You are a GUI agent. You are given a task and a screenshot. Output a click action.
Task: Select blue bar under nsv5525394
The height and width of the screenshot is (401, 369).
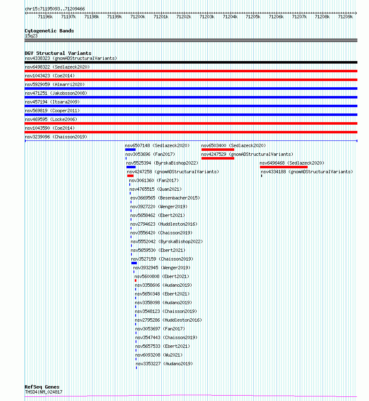coord(131,167)
